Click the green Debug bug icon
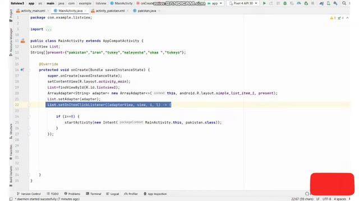The height and width of the screenshot is (201, 359). coord(285,3)
